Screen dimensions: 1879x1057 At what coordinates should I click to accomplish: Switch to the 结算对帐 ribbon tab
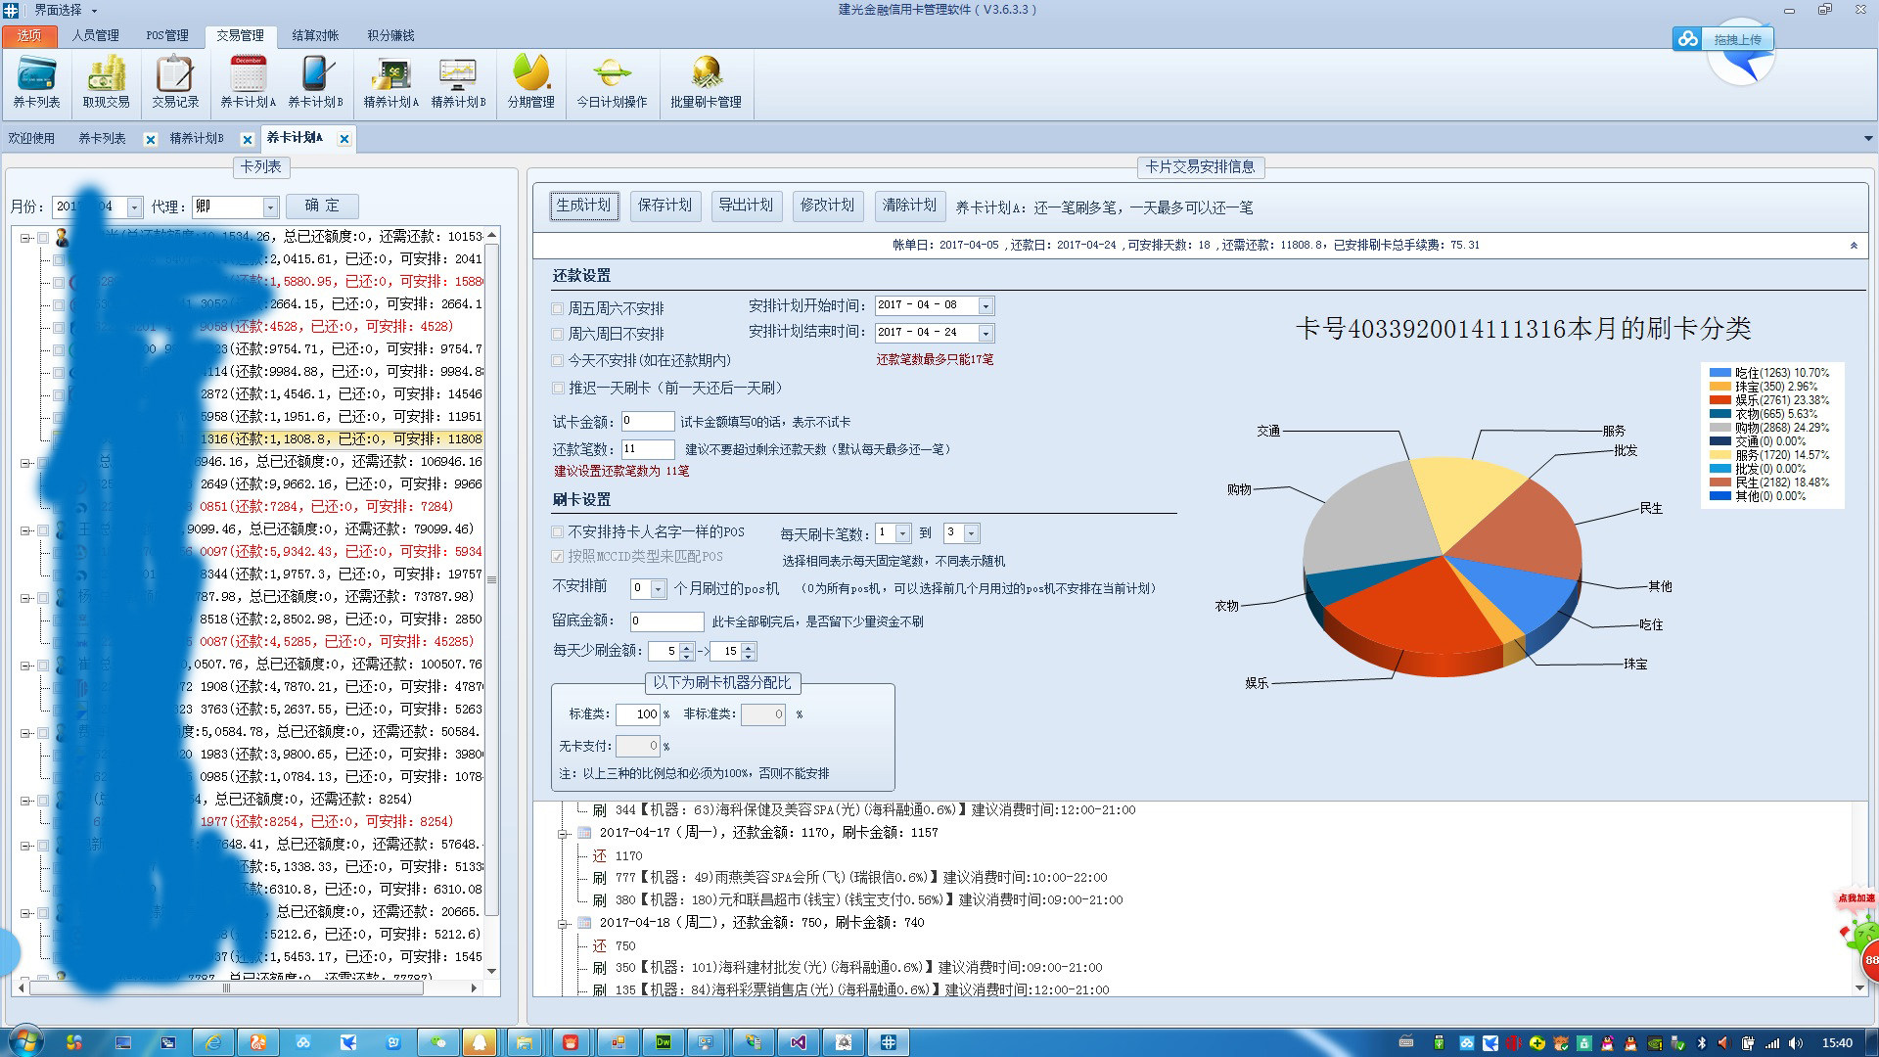coord(315,36)
